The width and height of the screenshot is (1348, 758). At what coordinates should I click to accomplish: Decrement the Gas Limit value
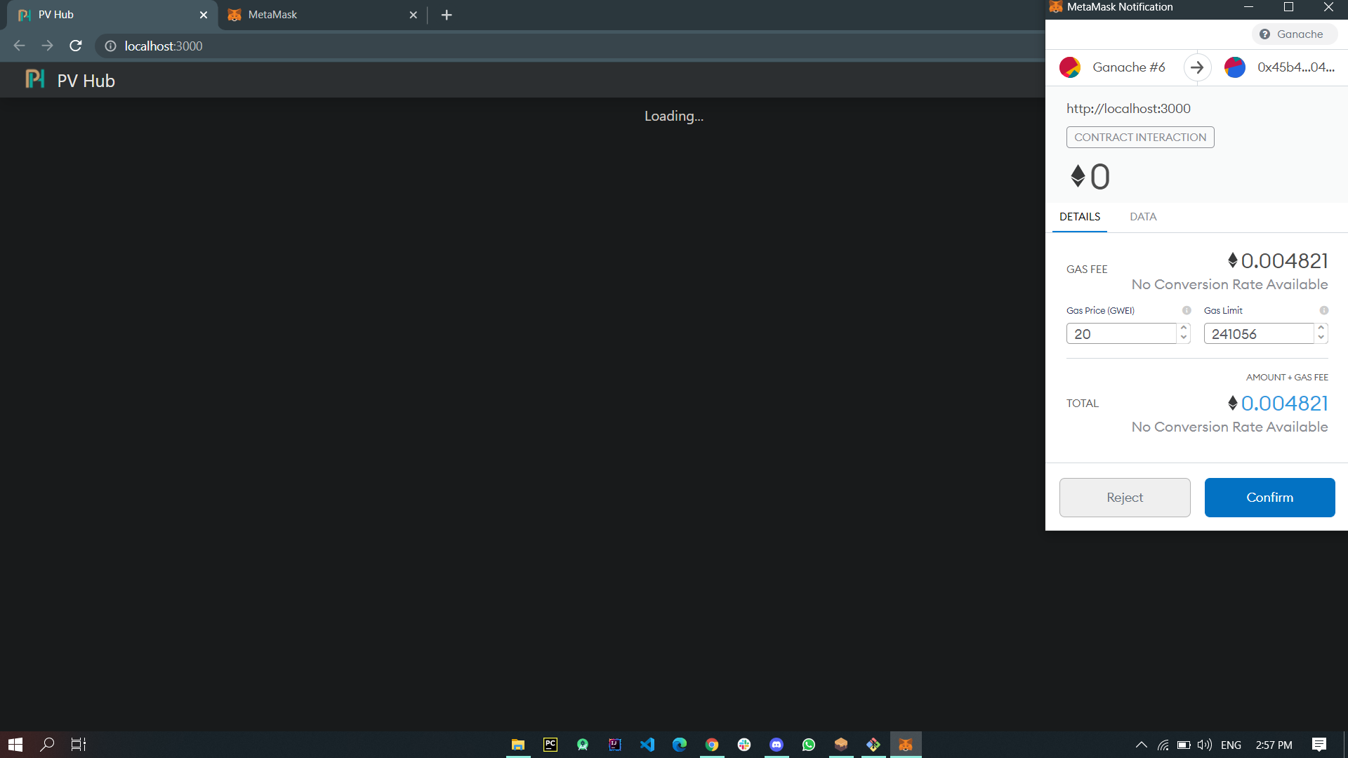1321,338
